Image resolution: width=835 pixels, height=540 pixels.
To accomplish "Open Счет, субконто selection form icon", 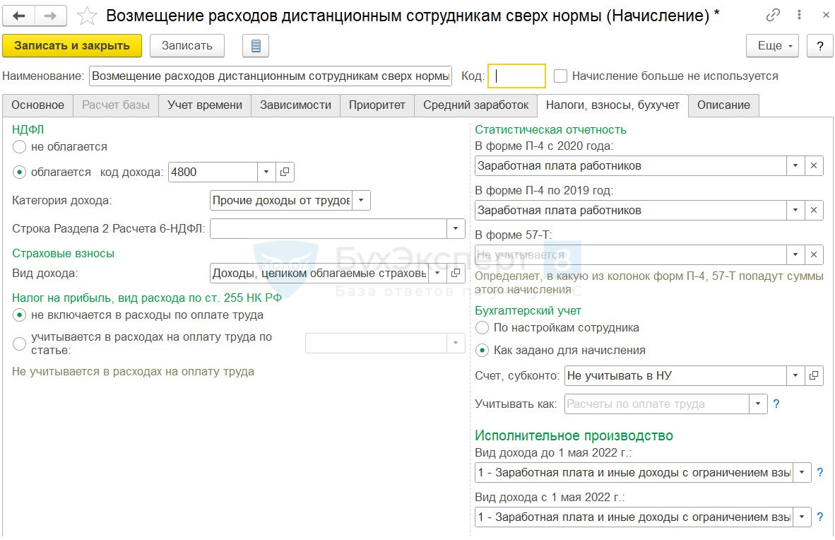I will [814, 376].
